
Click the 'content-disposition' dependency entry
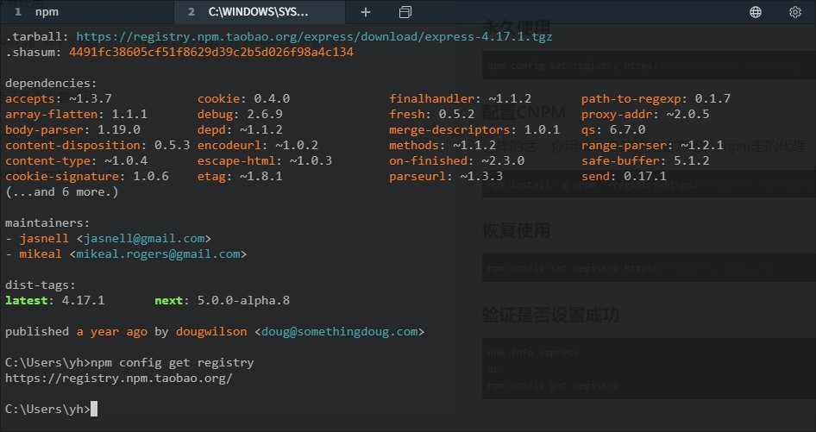tap(97, 145)
